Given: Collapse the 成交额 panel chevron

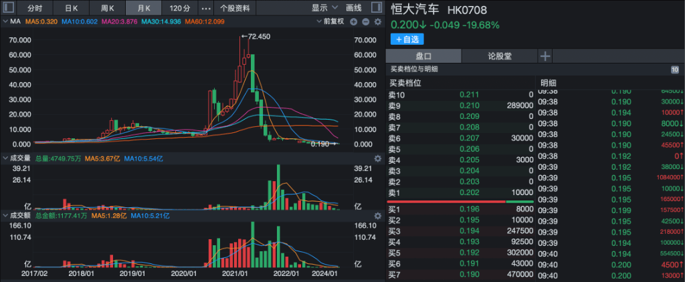Looking at the screenshot, I should (x=5, y=216).
